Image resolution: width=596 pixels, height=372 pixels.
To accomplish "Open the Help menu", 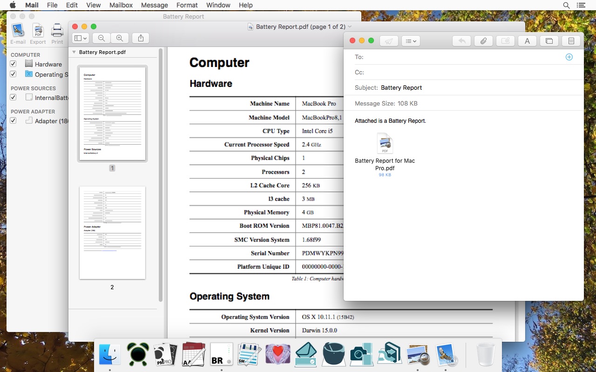I will pyautogui.click(x=245, y=5).
